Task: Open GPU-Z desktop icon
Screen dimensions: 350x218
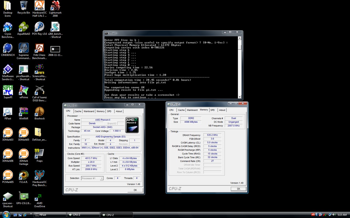Action: coord(24,198)
